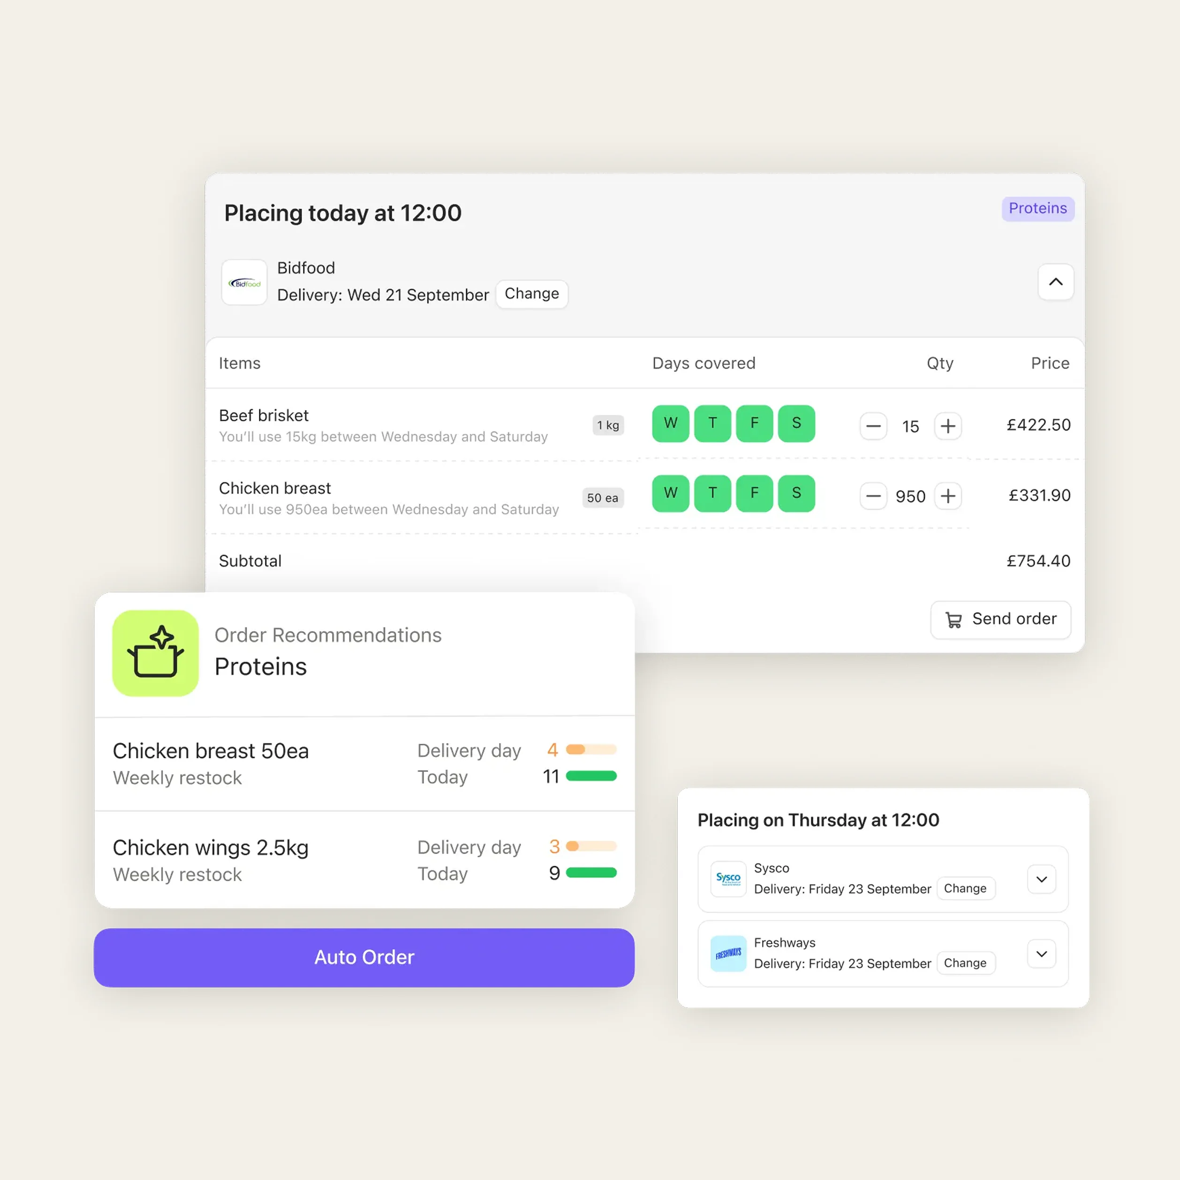Click the Order Recommendations pot icon
The image size is (1180, 1180).
coord(156,653)
